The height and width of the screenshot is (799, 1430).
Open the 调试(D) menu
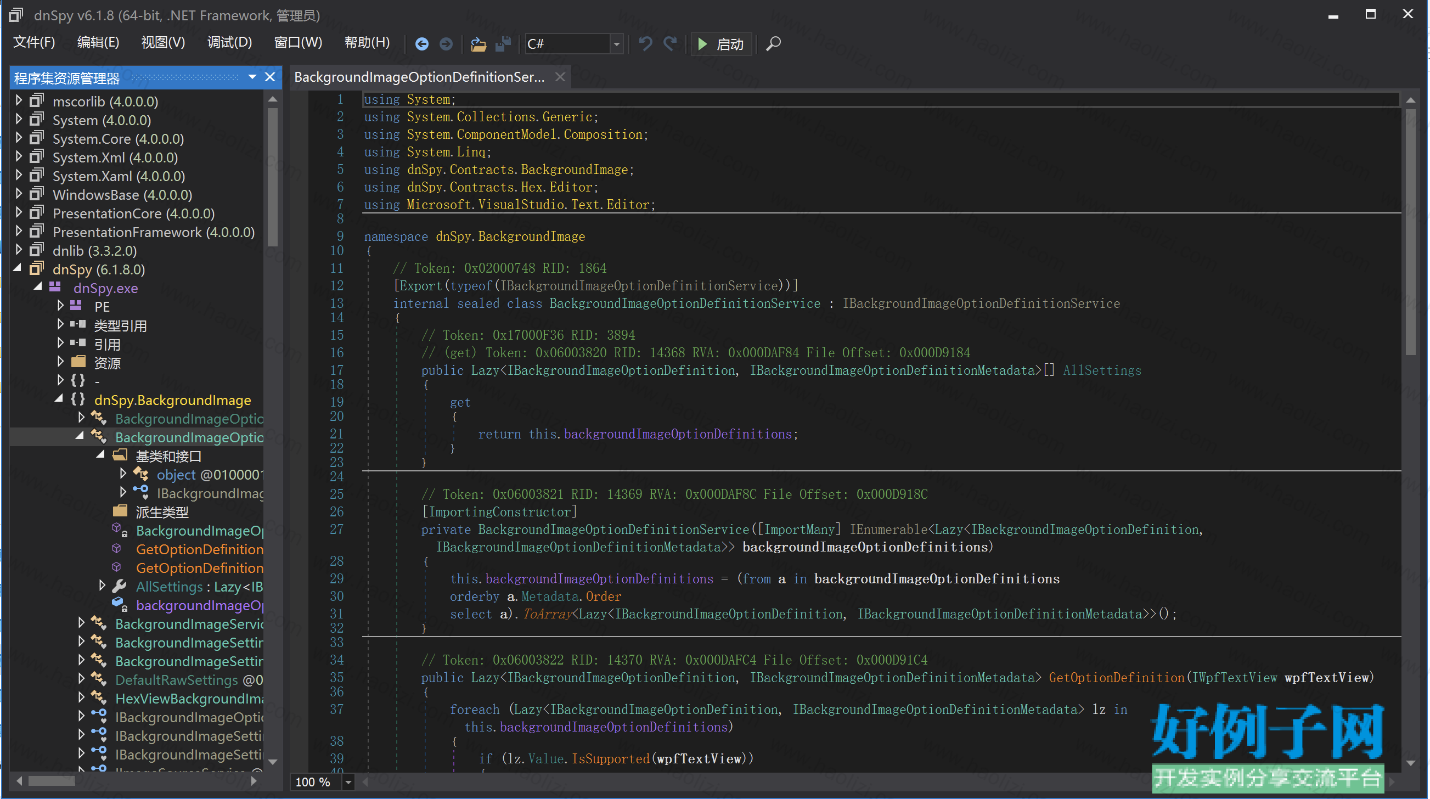click(229, 42)
